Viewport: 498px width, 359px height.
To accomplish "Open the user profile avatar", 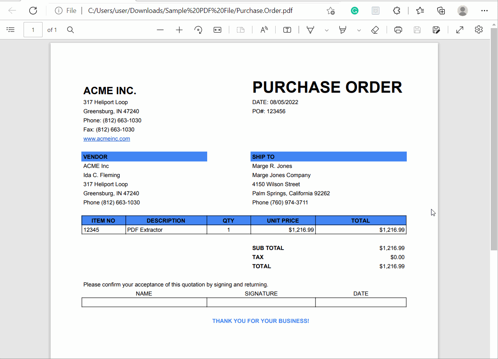I will click(463, 11).
